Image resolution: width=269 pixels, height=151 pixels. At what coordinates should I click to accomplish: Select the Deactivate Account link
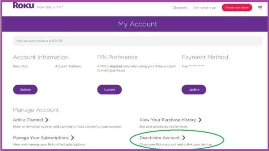coord(160,138)
